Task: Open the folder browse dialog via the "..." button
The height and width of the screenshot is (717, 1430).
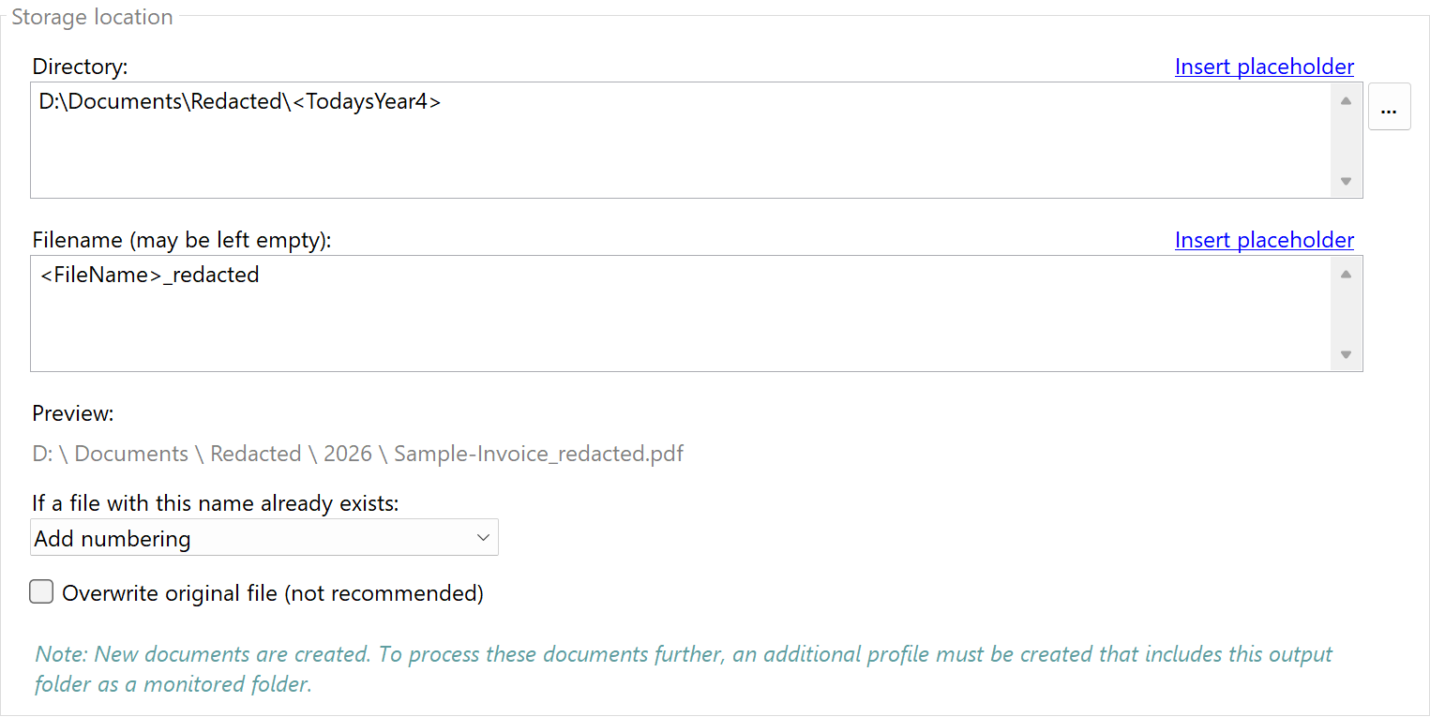Action: coord(1389,106)
